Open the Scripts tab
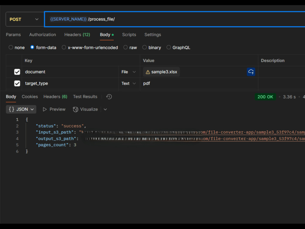 click(129, 35)
